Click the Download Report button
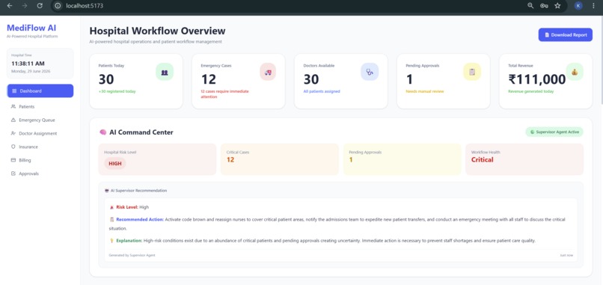 point(566,34)
